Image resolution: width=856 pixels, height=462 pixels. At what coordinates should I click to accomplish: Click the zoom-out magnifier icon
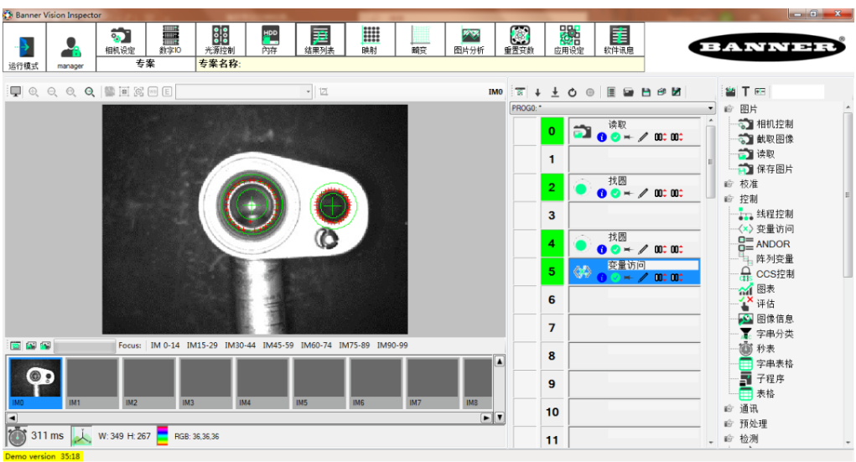[x=53, y=91]
